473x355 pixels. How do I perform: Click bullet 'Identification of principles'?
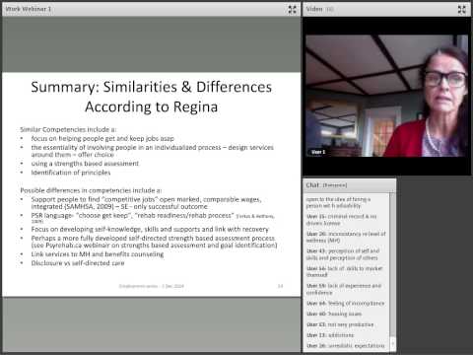[71, 173]
